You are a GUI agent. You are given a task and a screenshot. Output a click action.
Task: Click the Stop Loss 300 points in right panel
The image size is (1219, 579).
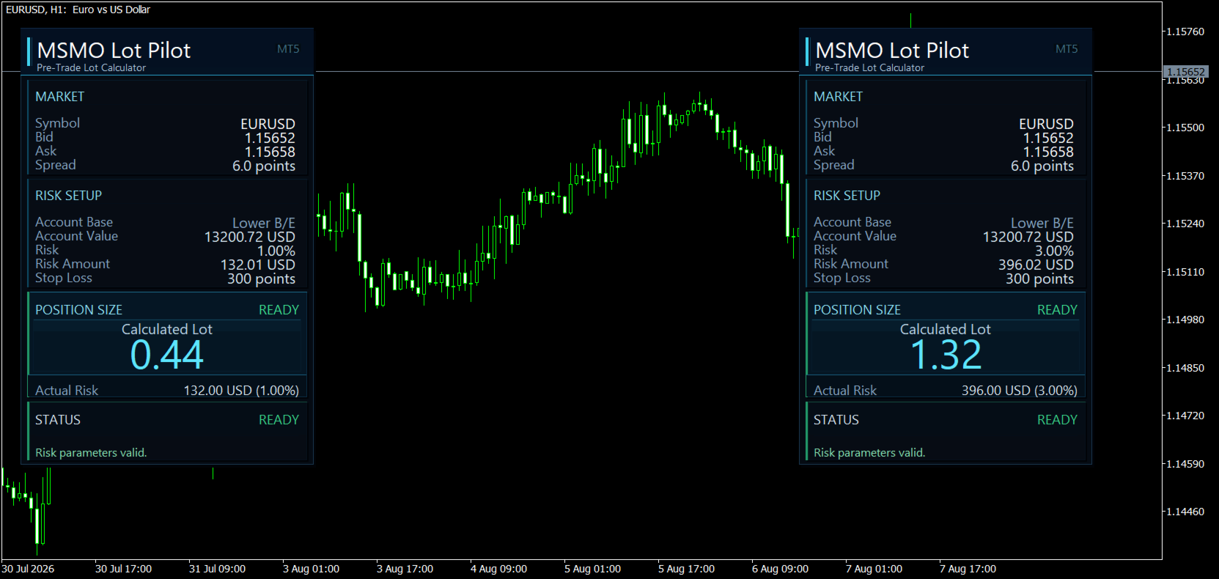(1039, 279)
